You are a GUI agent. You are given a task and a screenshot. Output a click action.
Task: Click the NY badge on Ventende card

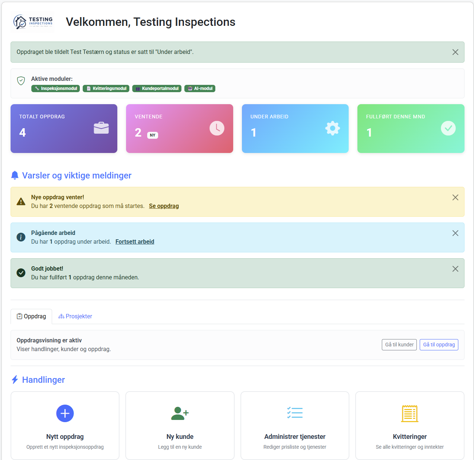pyautogui.click(x=153, y=135)
